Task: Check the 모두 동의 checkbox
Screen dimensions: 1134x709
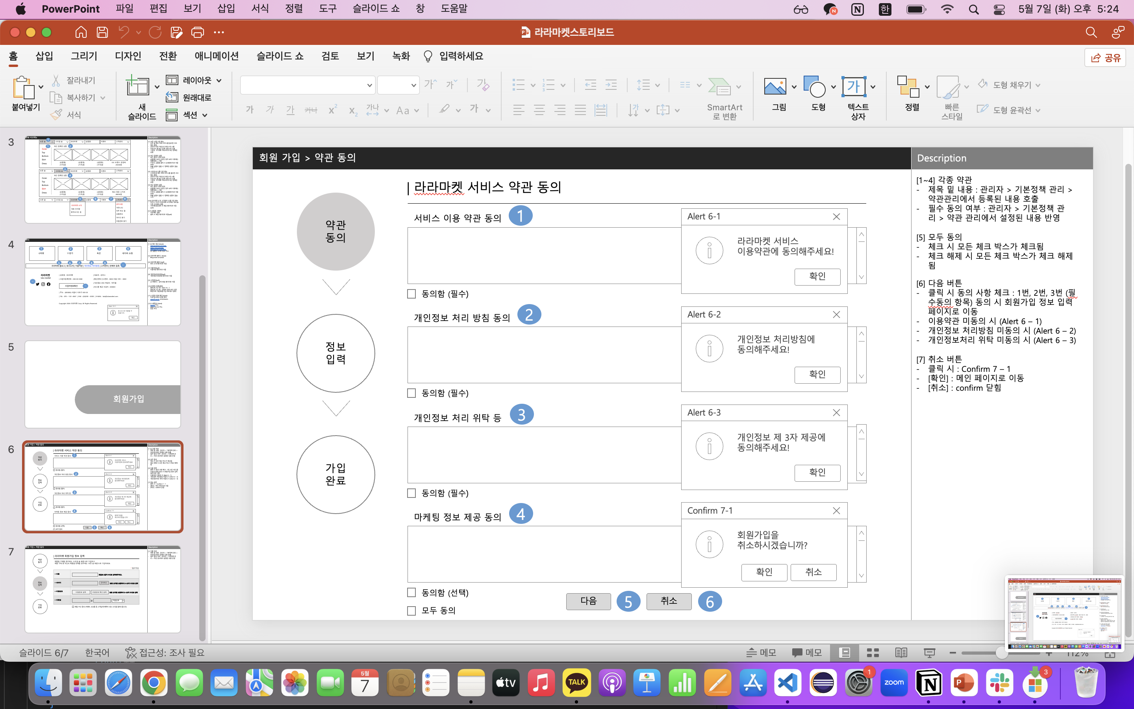Action: pos(411,611)
